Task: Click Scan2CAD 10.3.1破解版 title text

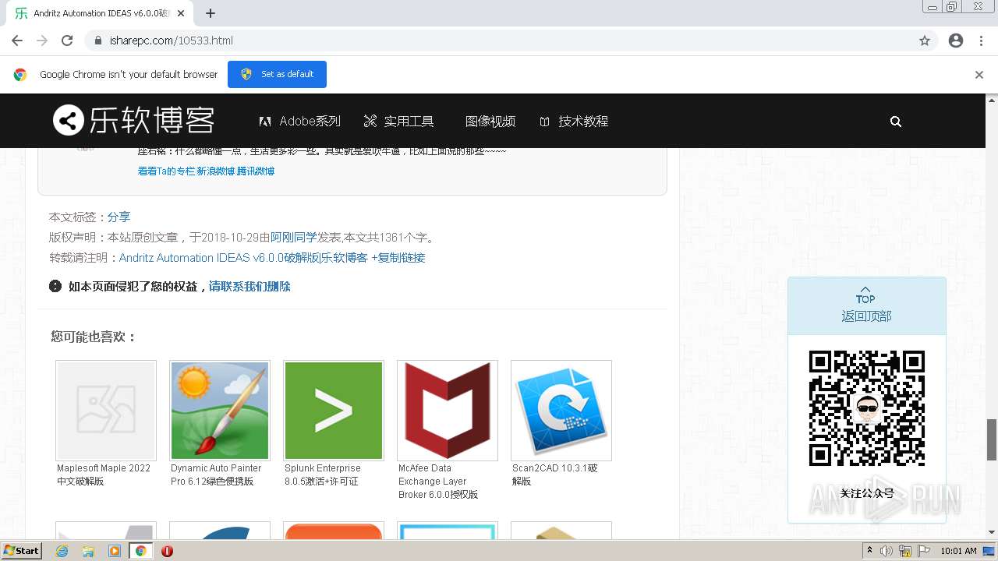Action: click(555, 475)
